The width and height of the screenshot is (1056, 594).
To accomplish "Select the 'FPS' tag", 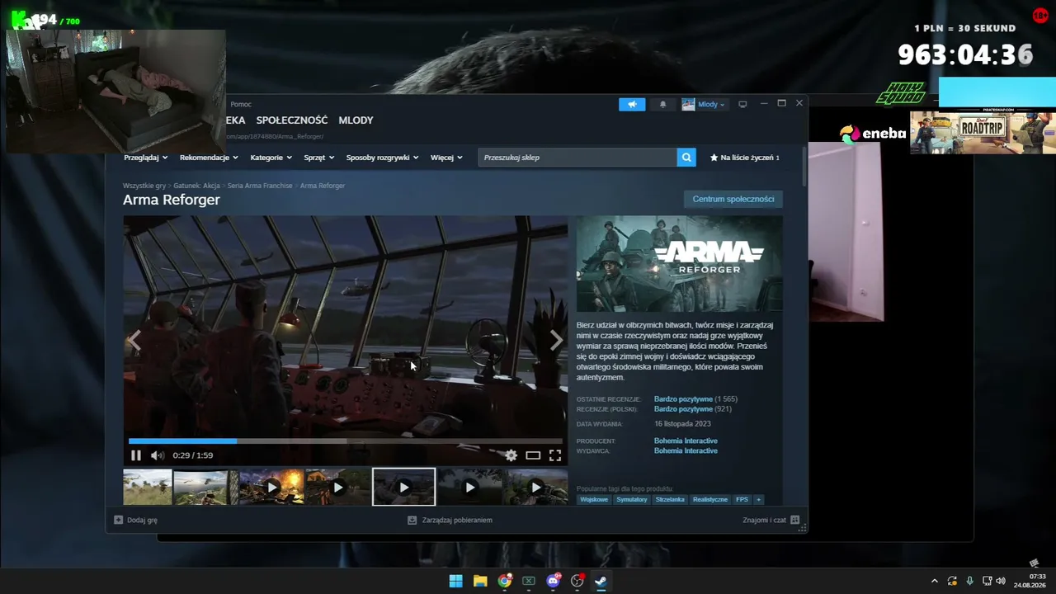I will point(742,500).
